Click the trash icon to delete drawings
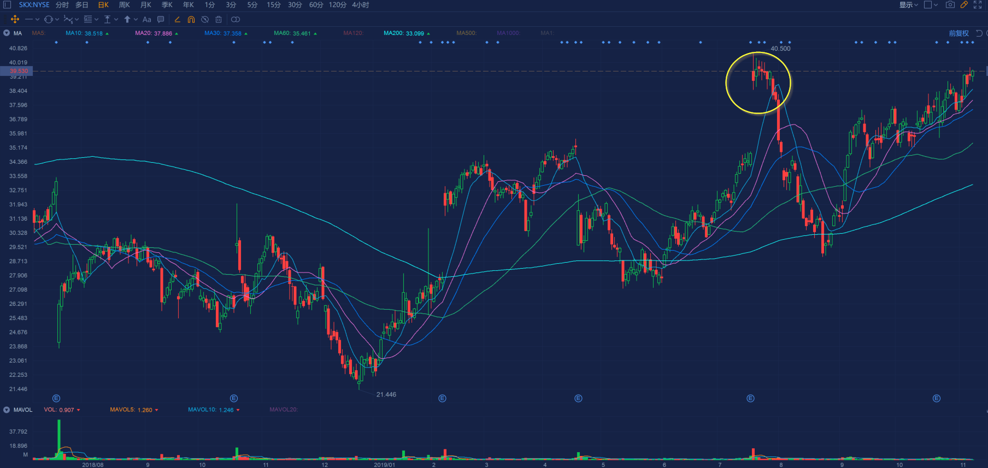The image size is (988, 468). (219, 19)
